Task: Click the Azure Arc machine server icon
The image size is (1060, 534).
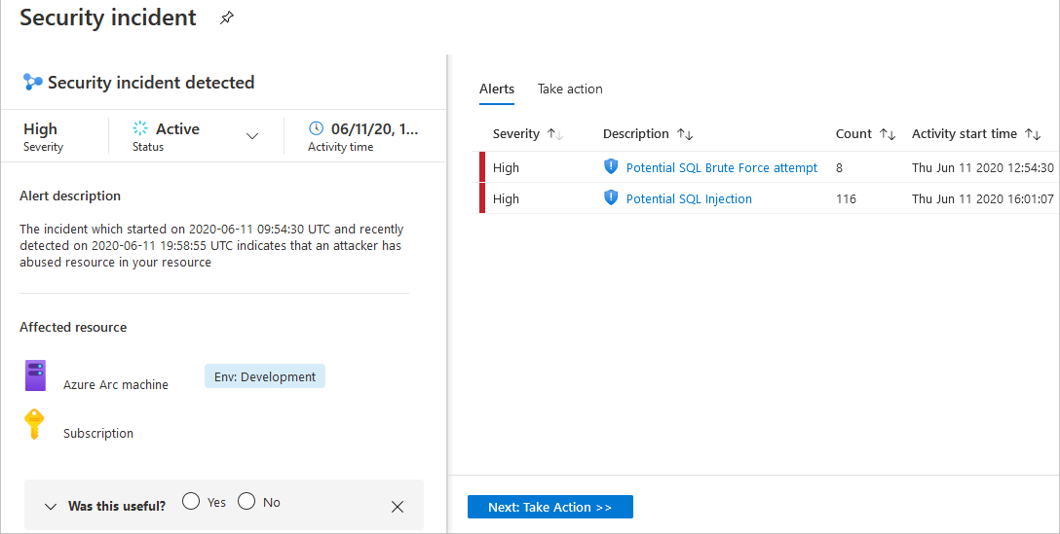Action: point(35,375)
